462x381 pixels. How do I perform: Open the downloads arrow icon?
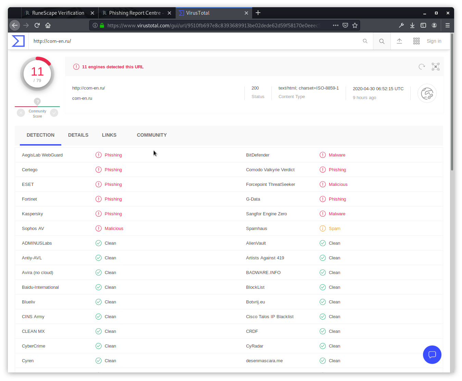point(412,25)
